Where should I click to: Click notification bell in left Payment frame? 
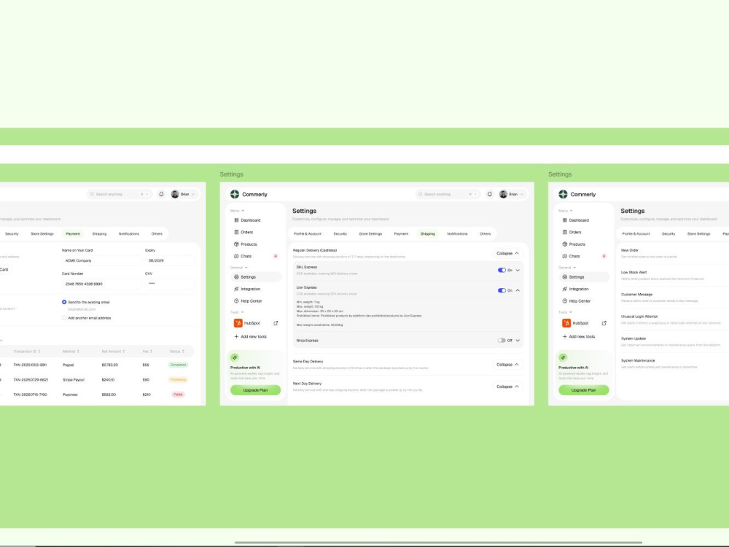[x=161, y=194]
